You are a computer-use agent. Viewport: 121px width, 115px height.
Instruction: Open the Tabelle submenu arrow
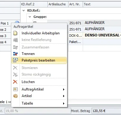64,103
